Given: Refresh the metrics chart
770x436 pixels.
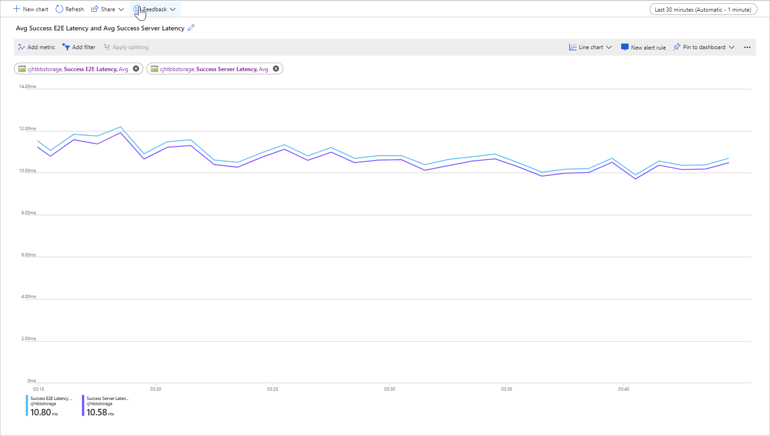Looking at the screenshot, I should click(x=69, y=9).
